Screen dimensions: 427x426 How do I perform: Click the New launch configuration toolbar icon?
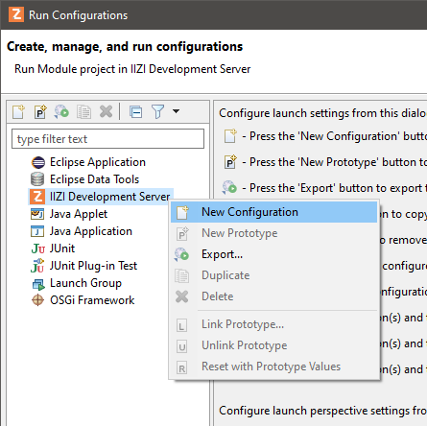18,112
